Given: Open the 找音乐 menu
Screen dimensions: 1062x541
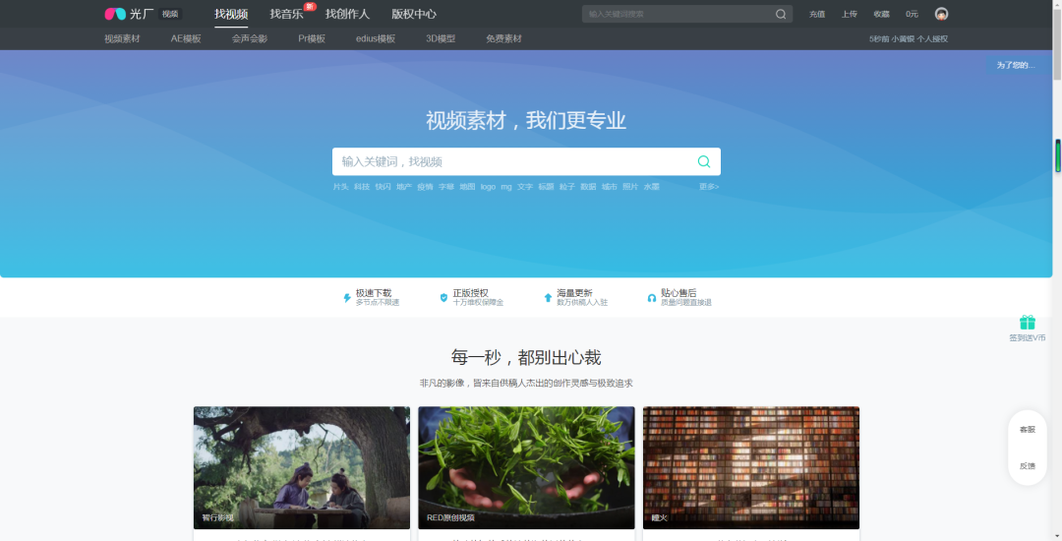Looking at the screenshot, I should click(286, 14).
